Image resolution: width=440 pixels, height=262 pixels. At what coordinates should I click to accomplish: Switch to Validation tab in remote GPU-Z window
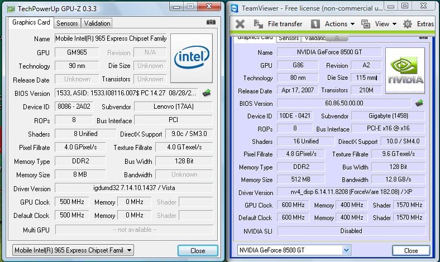[x=314, y=38]
